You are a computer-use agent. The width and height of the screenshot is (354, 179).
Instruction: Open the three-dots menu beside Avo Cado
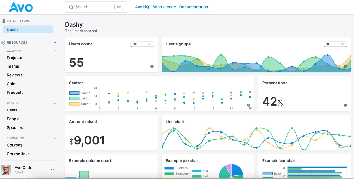[x=53, y=170]
